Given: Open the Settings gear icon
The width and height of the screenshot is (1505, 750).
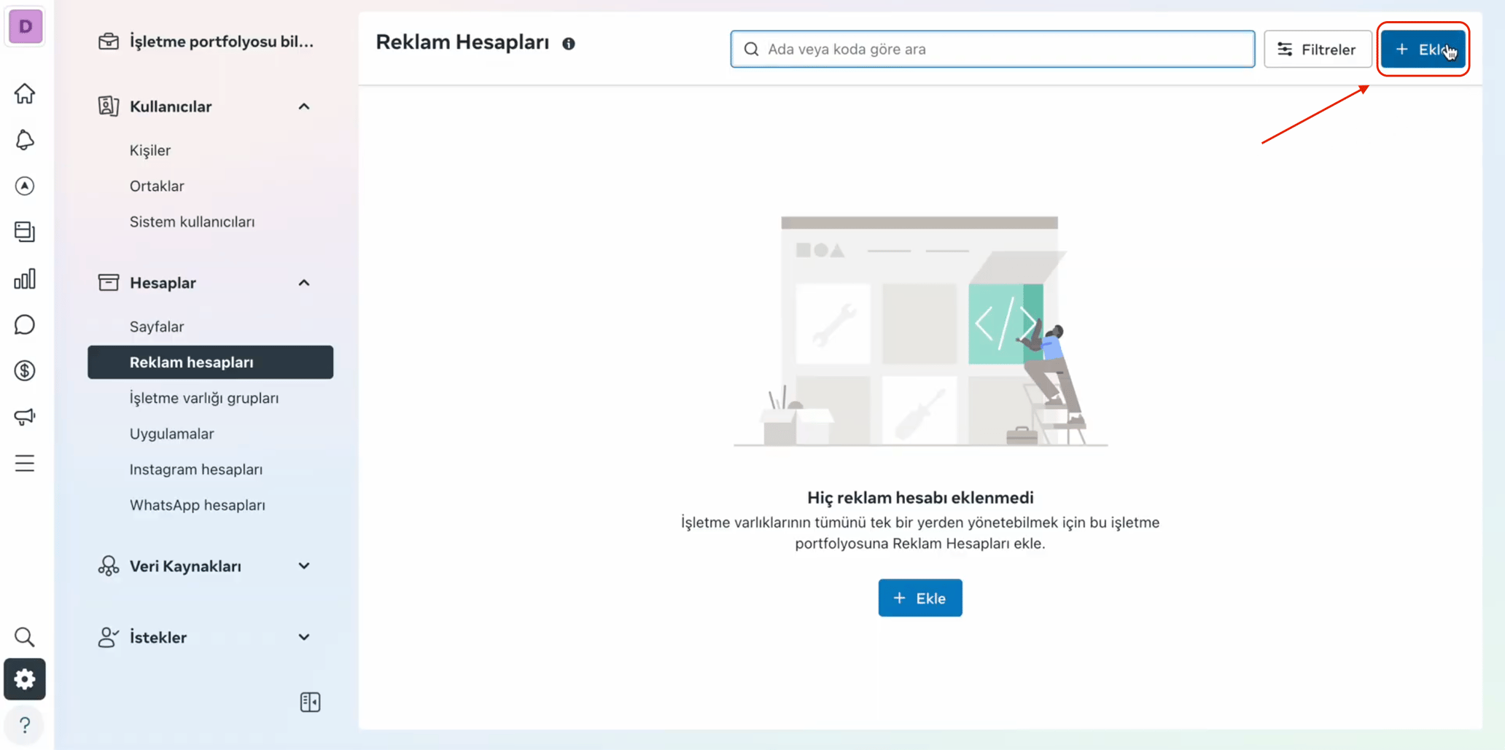Looking at the screenshot, I should click(x=25, y=679).
